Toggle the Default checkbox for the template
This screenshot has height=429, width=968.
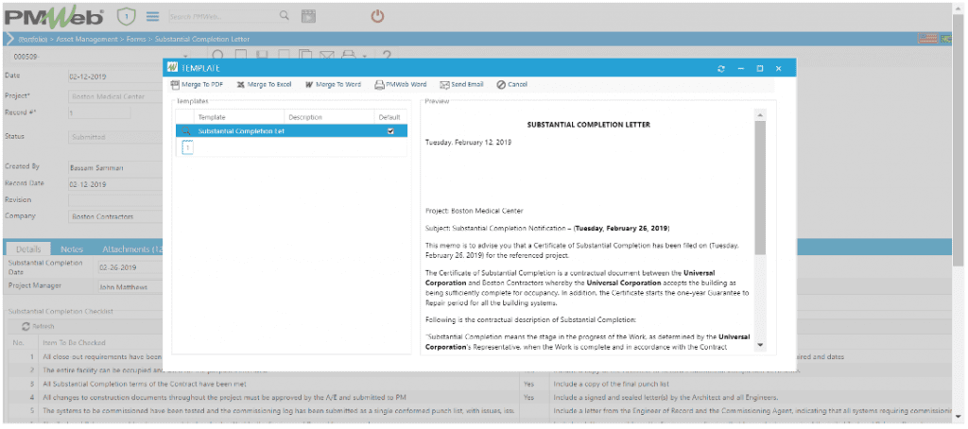tap(390, 130)
